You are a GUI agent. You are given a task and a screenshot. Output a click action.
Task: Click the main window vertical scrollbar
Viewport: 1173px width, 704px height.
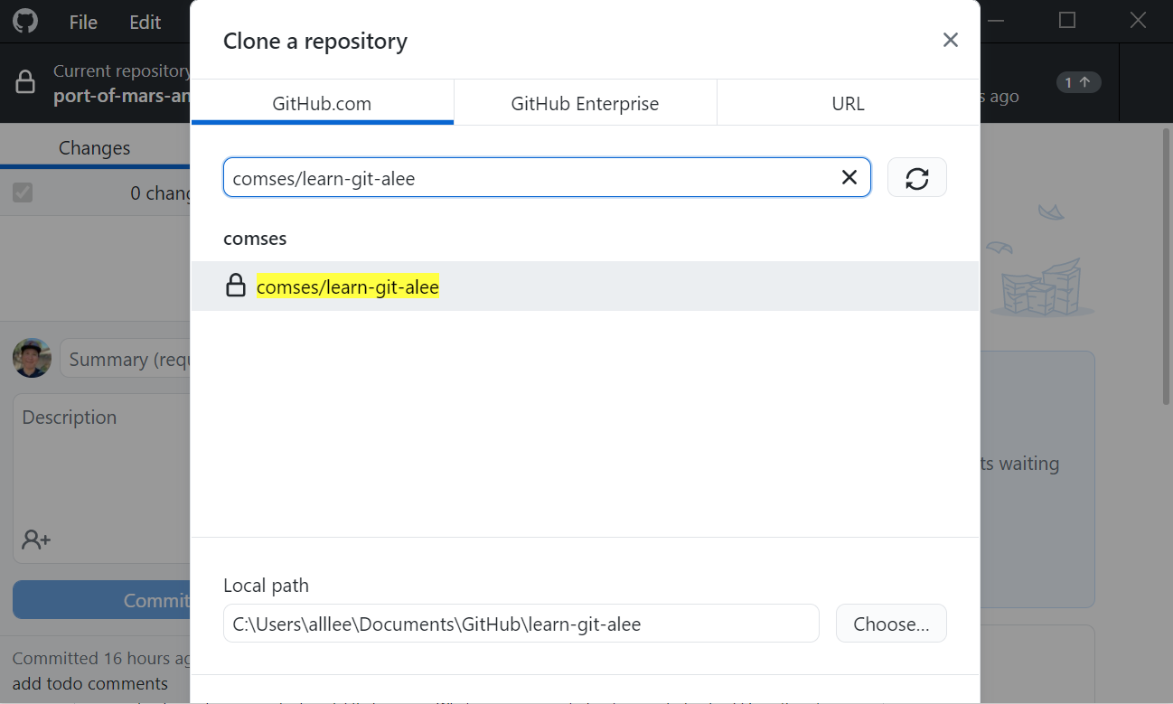(1167, 268)
